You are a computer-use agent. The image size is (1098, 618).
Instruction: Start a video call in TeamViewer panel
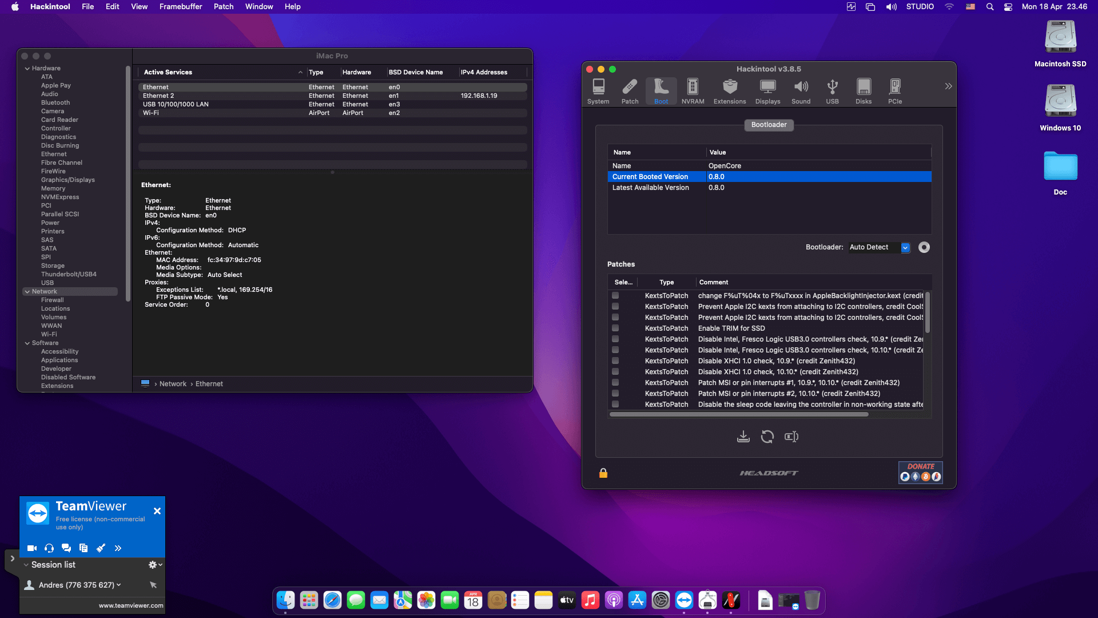pos(32,548)
